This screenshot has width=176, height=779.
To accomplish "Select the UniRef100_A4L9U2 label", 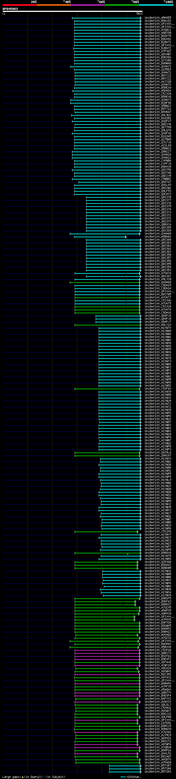I will [158, 115].
